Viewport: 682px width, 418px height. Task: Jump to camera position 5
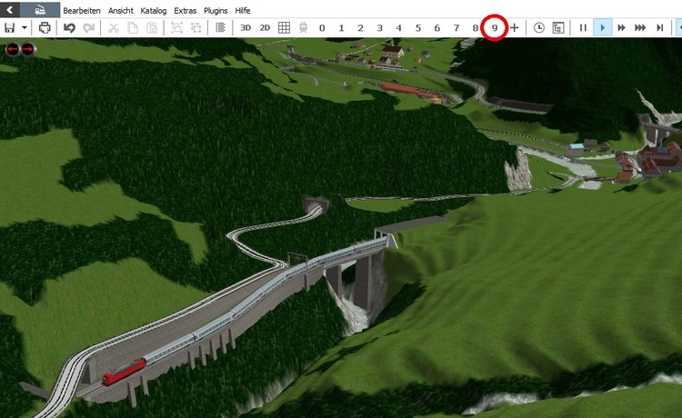pos(418,28)
